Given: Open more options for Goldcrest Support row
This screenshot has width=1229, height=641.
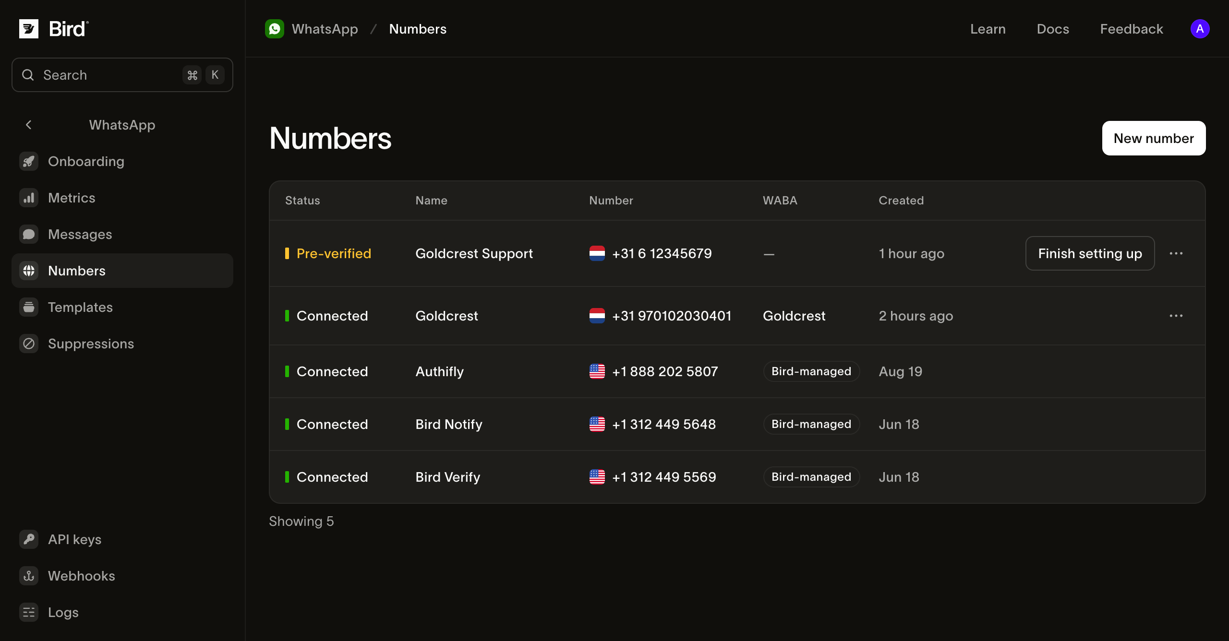Looking at the screenshot, I should pos(1176,253).
